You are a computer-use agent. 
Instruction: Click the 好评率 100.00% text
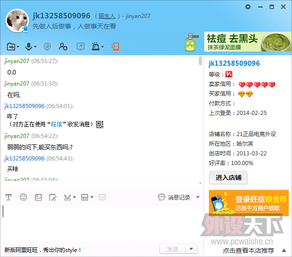[231, 163]
